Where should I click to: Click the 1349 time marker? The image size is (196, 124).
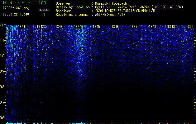pos(171,27)
